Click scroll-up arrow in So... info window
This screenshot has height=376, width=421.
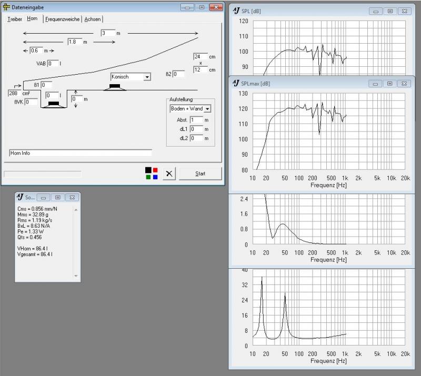[76, 210]
